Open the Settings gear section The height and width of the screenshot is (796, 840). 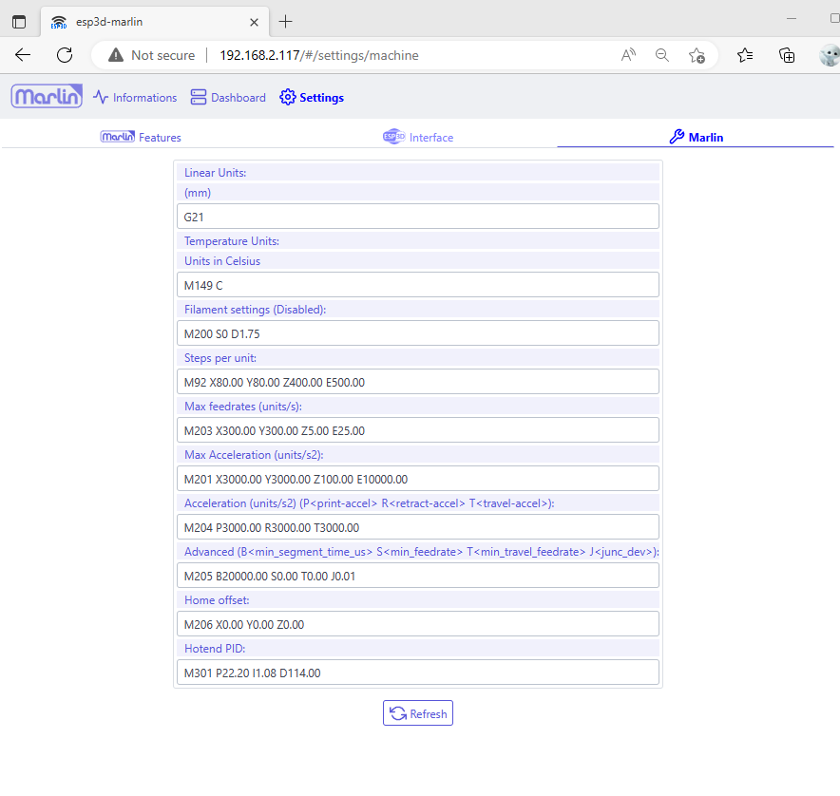(312, 98)
